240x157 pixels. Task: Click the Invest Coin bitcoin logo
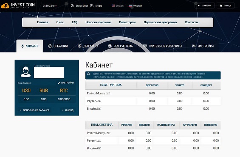pyautogui.click(x=5, y=6)
